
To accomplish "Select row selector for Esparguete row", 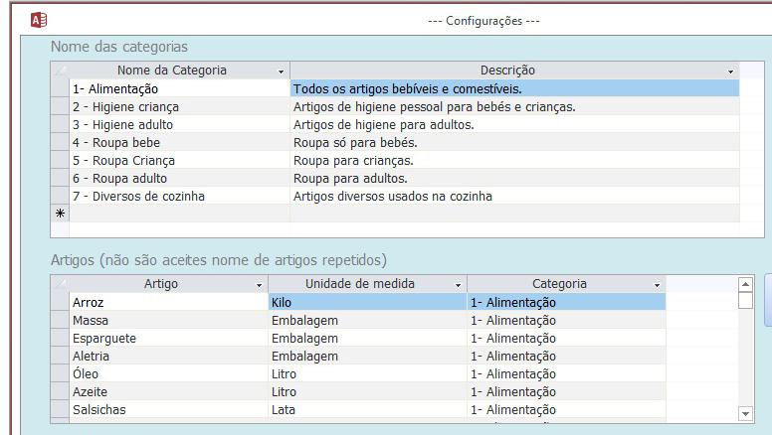I will (60, 339).
